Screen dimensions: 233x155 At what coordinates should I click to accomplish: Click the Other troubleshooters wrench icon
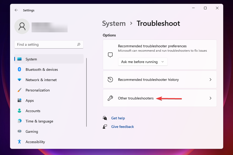[110, 98]
